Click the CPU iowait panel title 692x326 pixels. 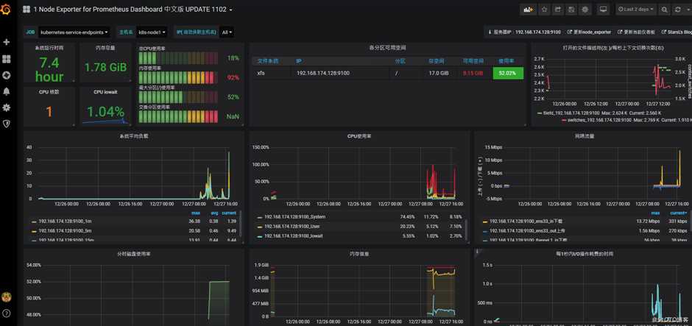coord(105,92)
